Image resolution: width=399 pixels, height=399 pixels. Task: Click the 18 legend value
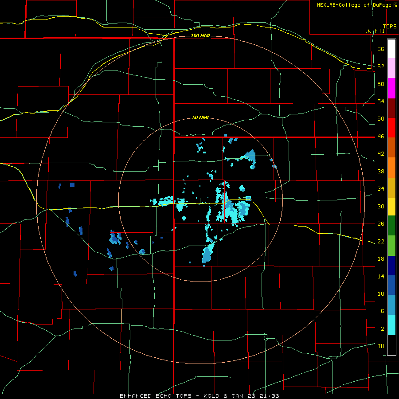381,259
